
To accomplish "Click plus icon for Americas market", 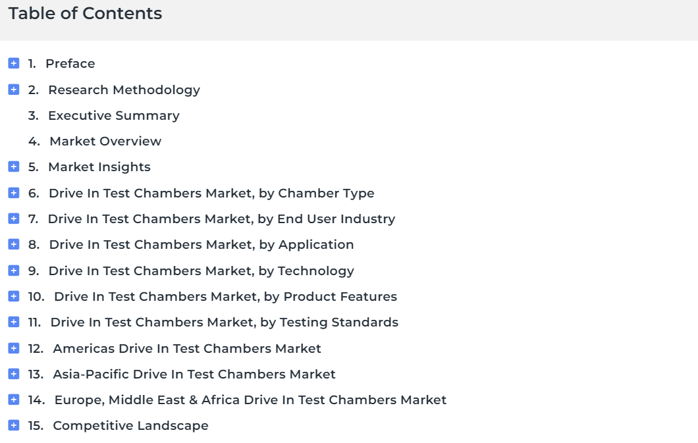I will [14, 348].
